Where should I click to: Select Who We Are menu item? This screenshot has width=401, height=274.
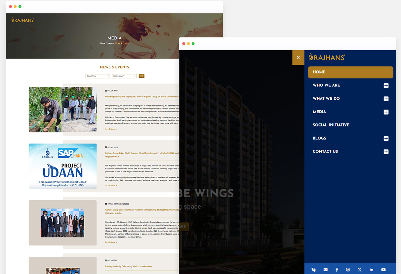(326, 85)
